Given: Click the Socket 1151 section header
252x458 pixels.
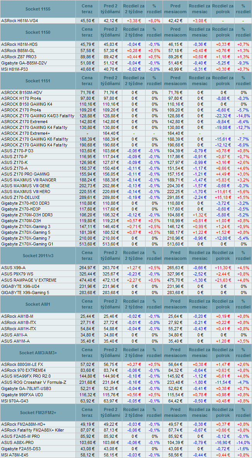Looking at the screenshot, I should pyautogui.click(x=38, y=80).
